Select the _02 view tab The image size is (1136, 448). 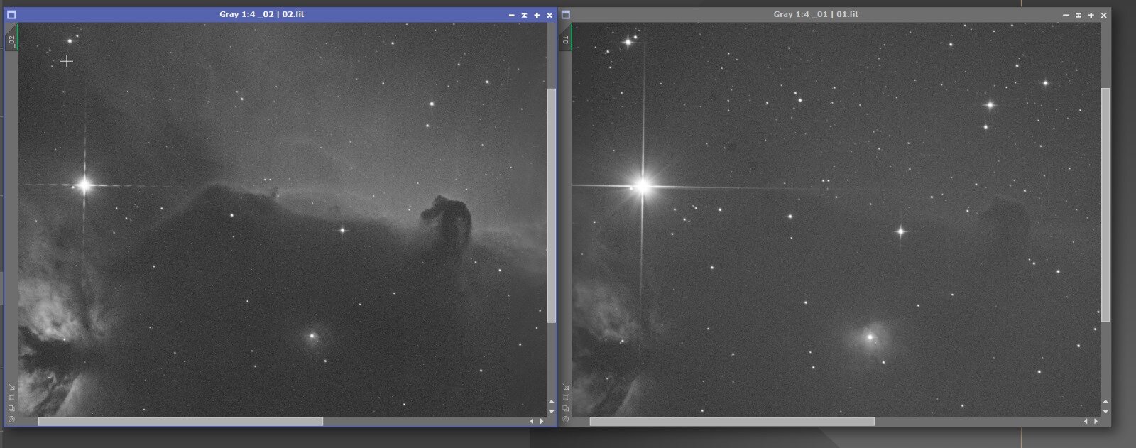point(11,38)
